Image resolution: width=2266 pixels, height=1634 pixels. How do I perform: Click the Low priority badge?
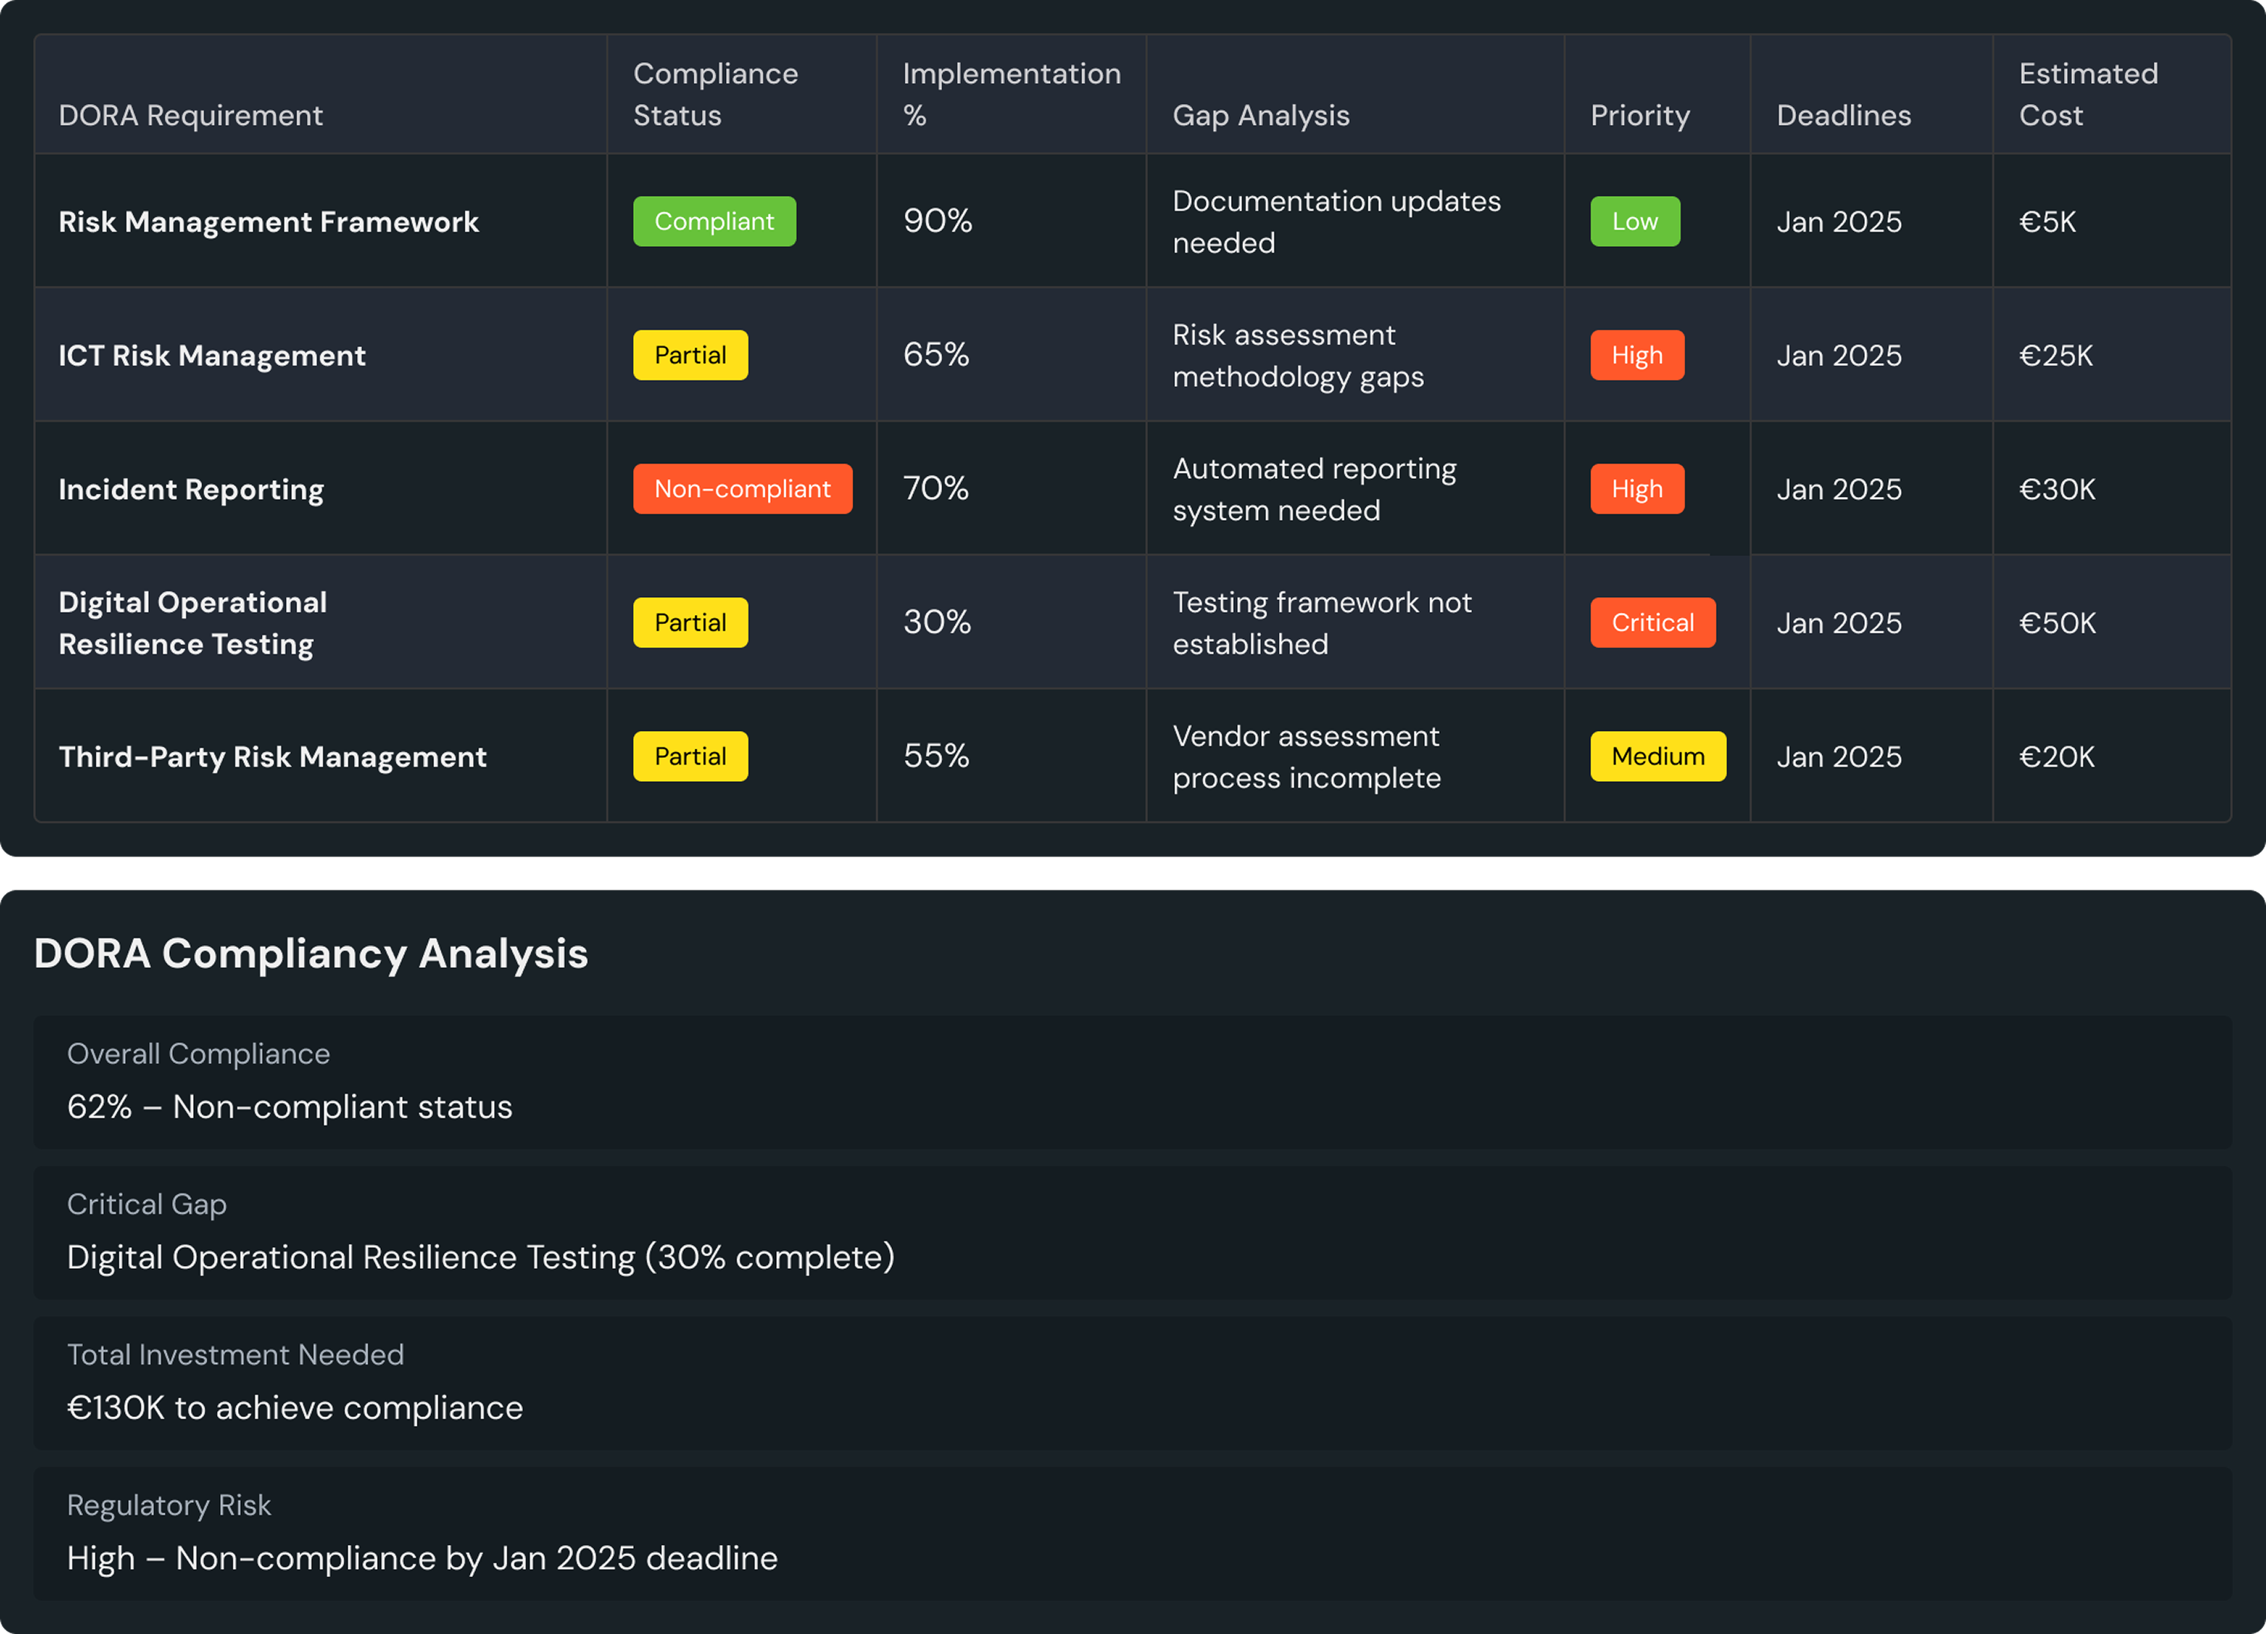pyautogui.click(x=1634, y=221)
